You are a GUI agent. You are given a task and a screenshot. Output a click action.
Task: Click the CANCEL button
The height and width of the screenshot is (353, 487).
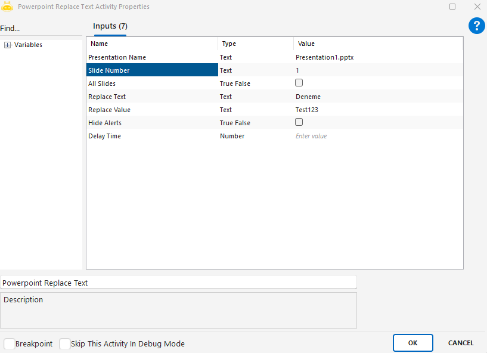(x=461, y=343)
